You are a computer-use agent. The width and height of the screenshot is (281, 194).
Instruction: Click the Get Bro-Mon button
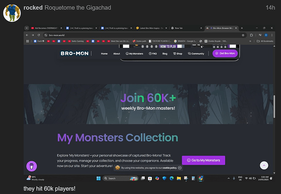click(x=225, y=53)
